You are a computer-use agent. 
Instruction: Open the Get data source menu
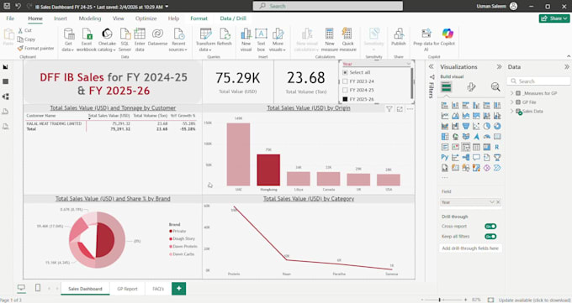tap(68, 39)
